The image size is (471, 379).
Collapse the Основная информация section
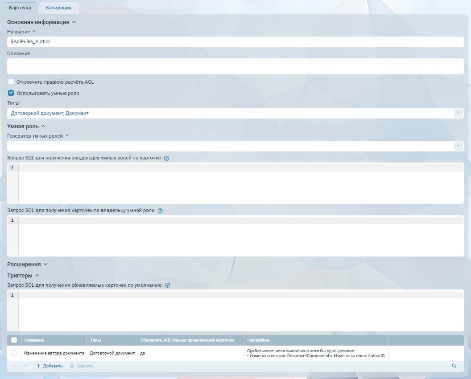(74, 22)
